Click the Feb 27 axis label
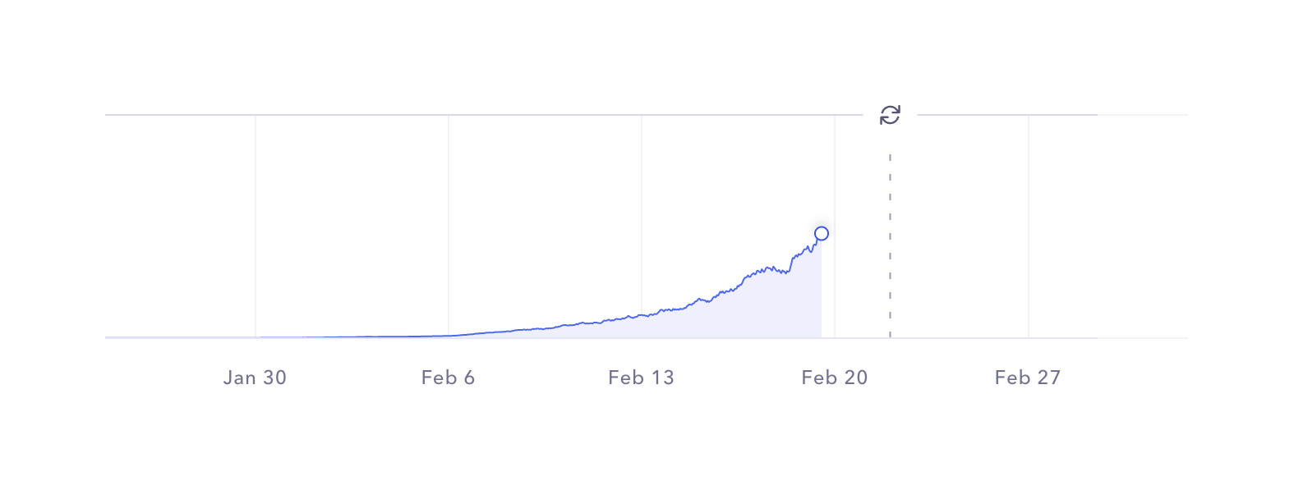Screen dimensions: 1294x490 tap(1027, 378)
